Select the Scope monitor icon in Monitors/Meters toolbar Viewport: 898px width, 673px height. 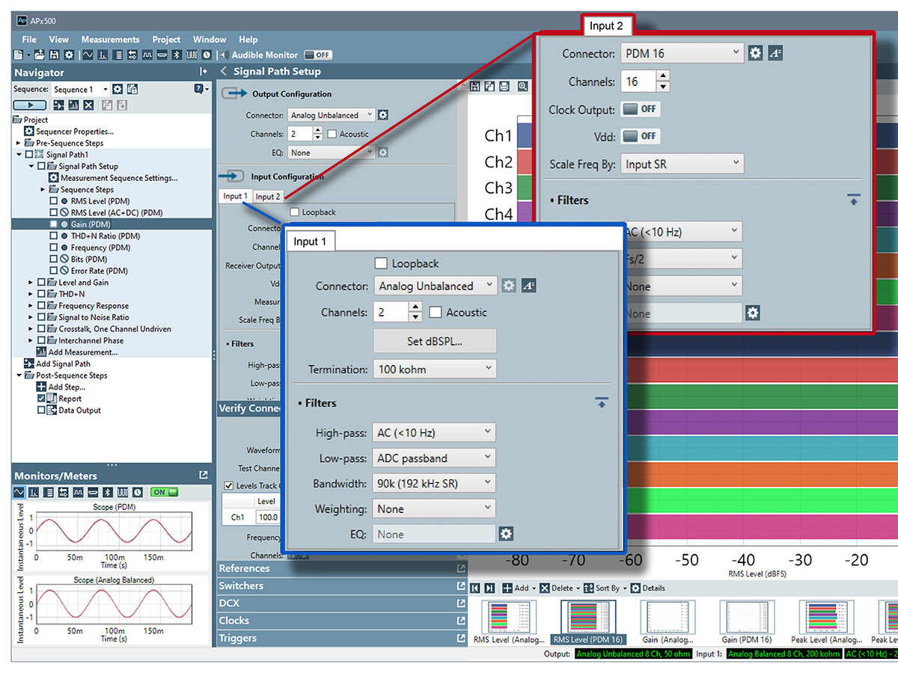pyautogui.click(x=19, y=492)
